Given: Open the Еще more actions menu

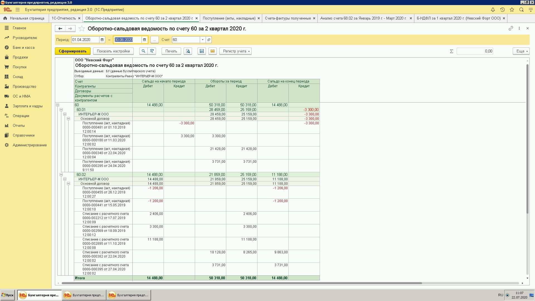Looking at the screenshot, I should [x=521, y=51].
